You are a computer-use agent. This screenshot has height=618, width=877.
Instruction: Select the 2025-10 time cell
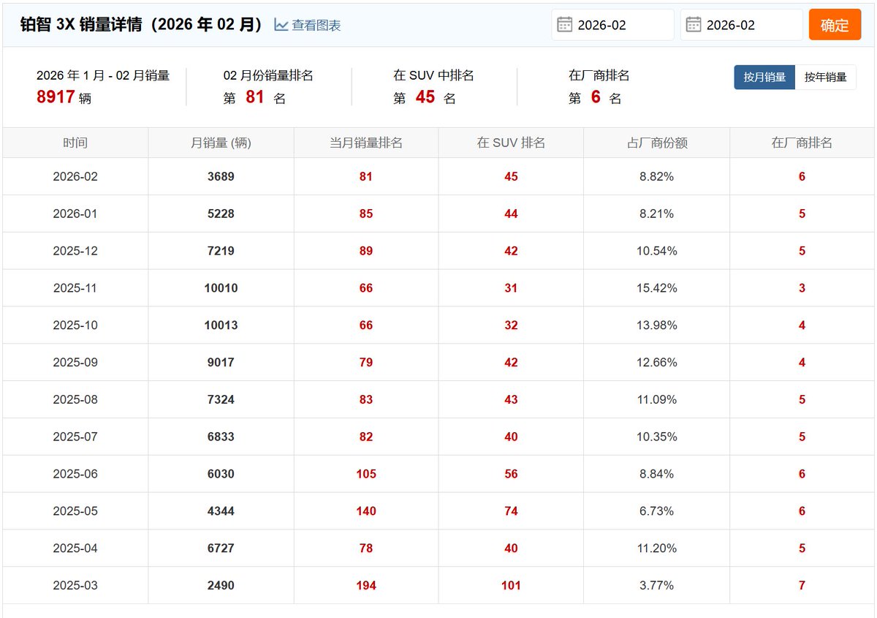pos(75,325)
